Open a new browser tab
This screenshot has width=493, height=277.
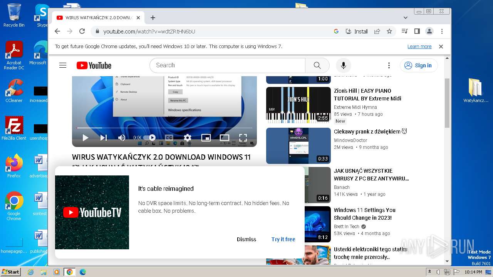[153, 18]
